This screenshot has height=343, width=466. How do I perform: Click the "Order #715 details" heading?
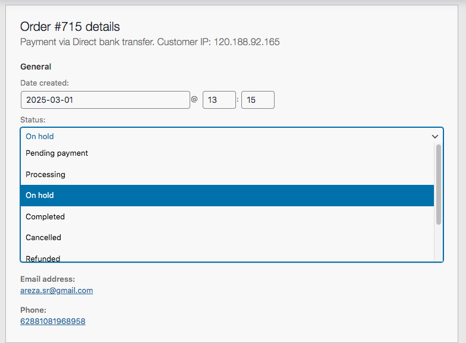pos(70,27)
